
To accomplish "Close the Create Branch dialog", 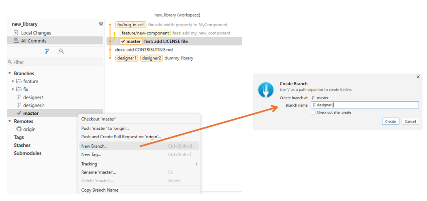I will pyautogui.click(x=418, y=77).
